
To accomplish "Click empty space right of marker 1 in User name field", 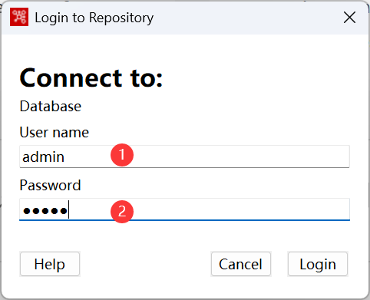I will click(x=241, y=157).
